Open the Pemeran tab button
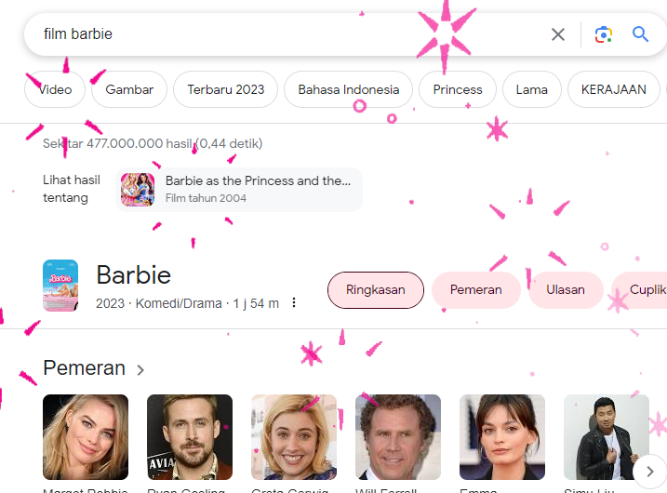The image size is (667, 493). (476, 290)
